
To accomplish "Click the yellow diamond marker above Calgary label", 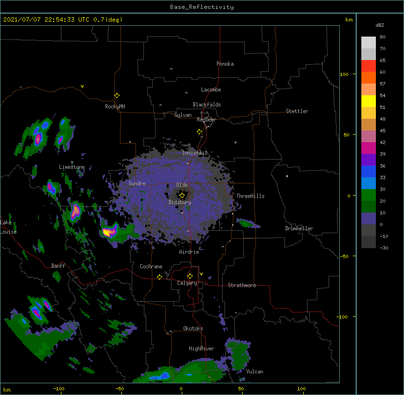I will 190,276.
